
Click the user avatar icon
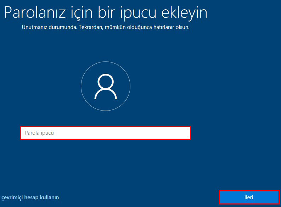click(106, 86)
